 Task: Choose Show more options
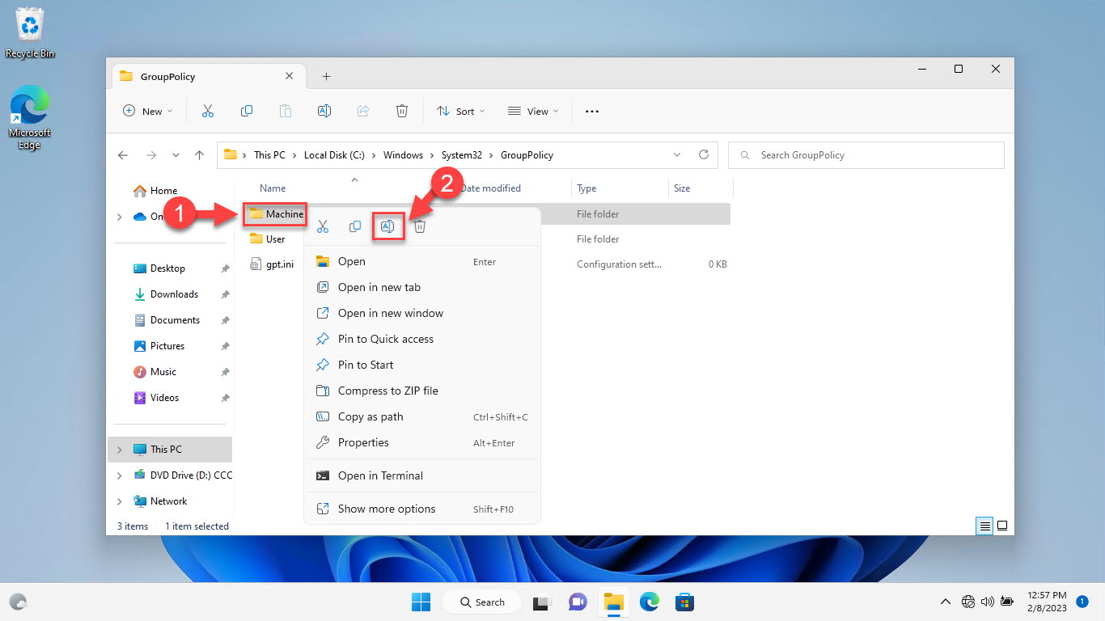(x=387, y=509)
